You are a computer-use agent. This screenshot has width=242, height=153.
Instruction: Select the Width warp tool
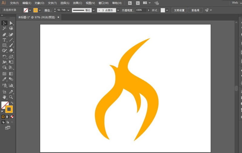(x=4, y=62)
